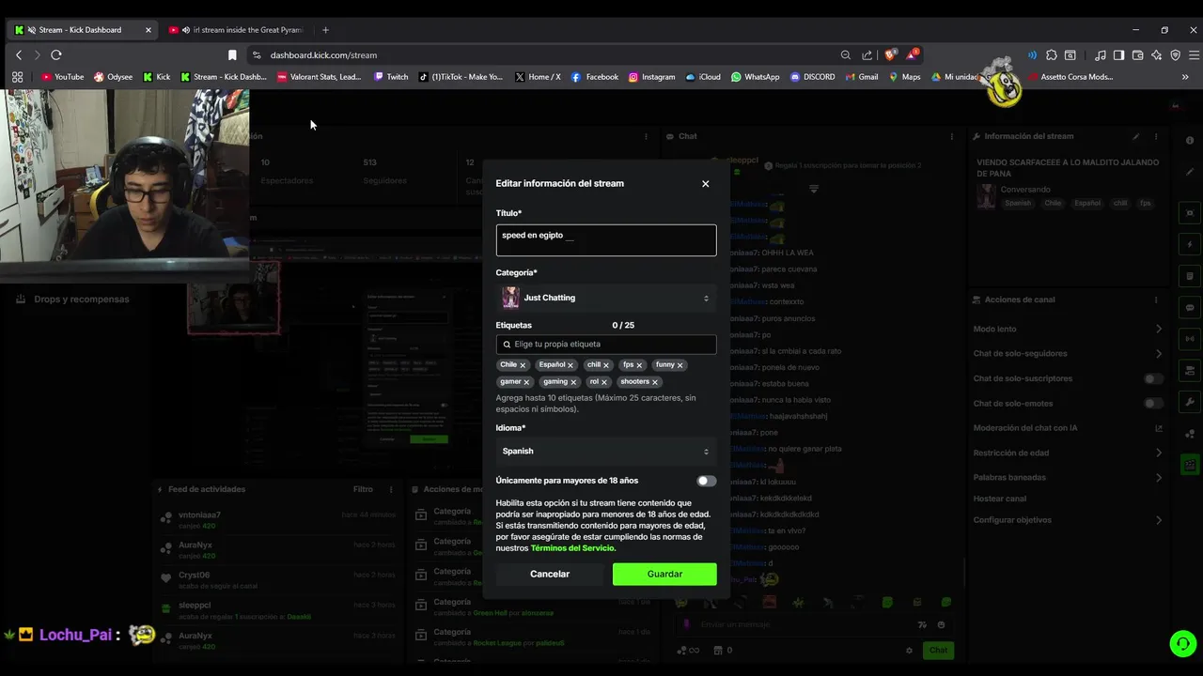This screenshot has height=676, width=1203.
Task: Edit stream info with the pencil icon
Action: coord(1136,137)
